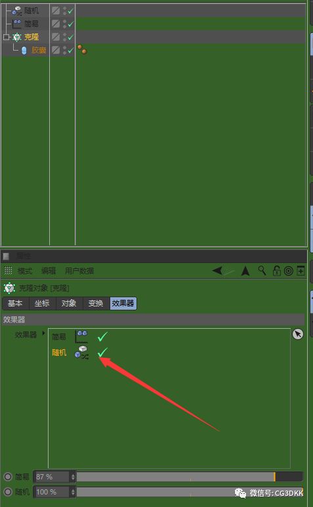Open the 用户数据 menu
This screenshot has width=313, height=507.
79,271
